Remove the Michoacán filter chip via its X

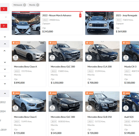(24, 5)
